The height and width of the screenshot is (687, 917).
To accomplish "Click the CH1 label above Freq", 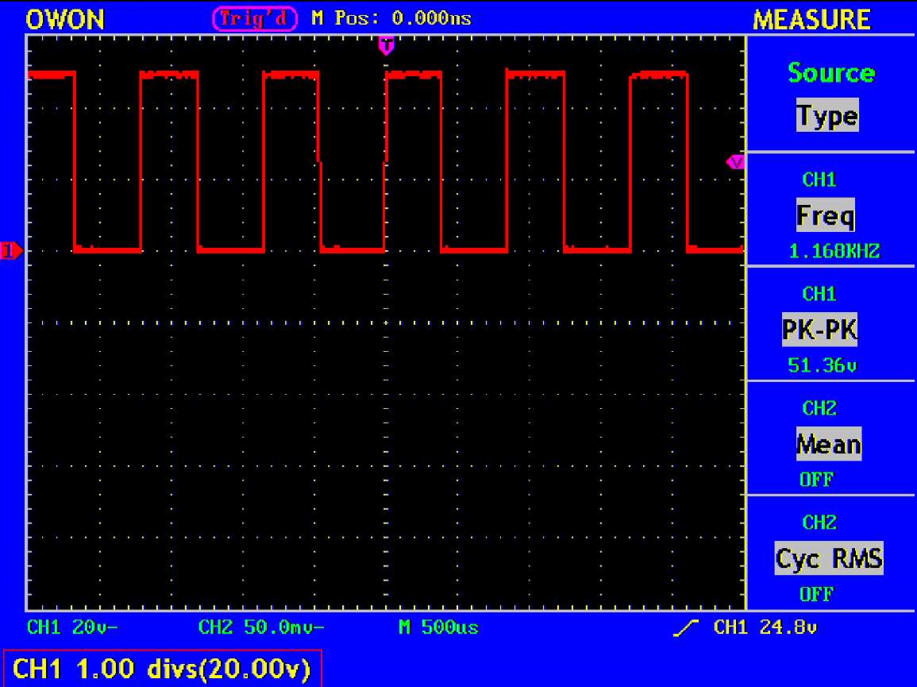I will (x=819, y=179).
